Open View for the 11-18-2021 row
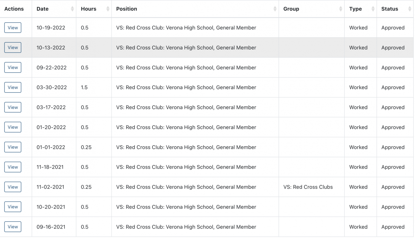The width and height of the screenshot is (415, 238). click(13, 167)
